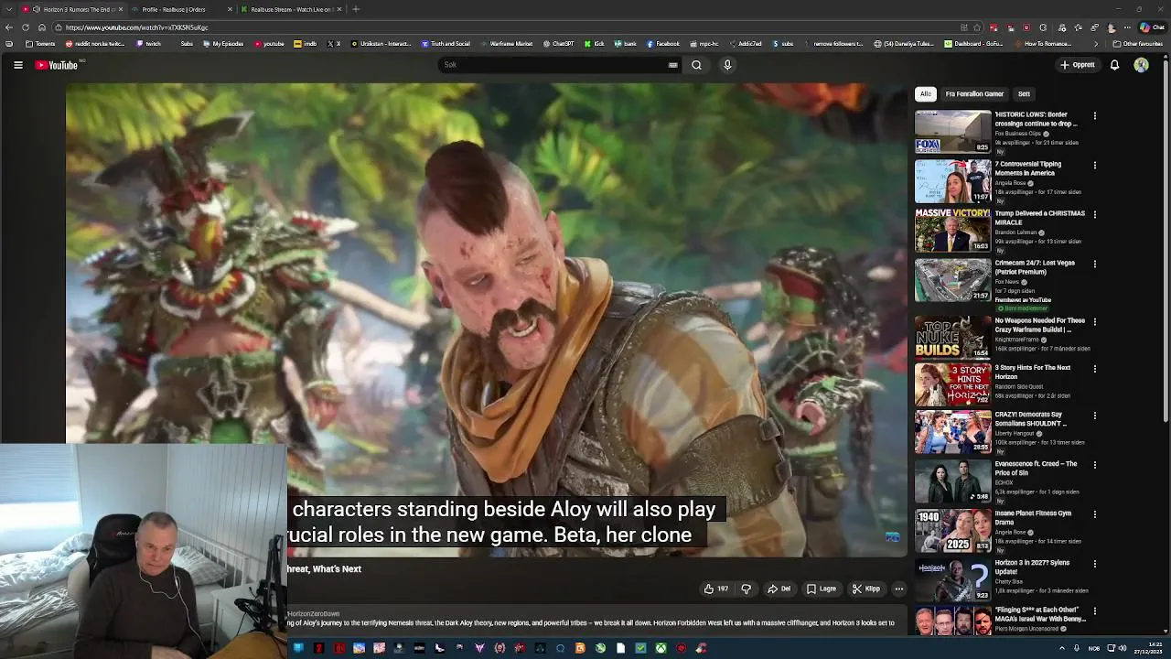
Task: Open options for 'HISTORIC LOWS' video
Action: point(1094,116)
